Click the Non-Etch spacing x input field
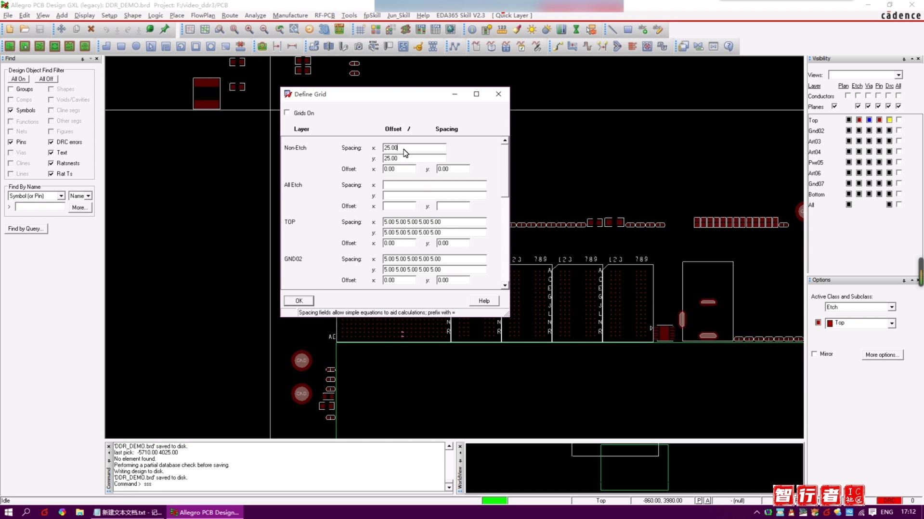This screenshot has width=924, height=519. tap(414, 148)
